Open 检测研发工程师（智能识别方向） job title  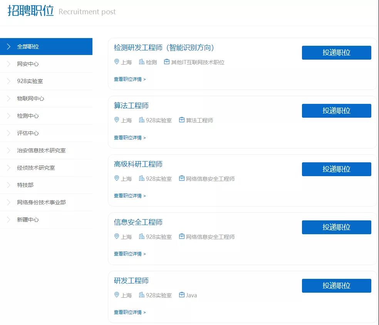coord(164,48)
